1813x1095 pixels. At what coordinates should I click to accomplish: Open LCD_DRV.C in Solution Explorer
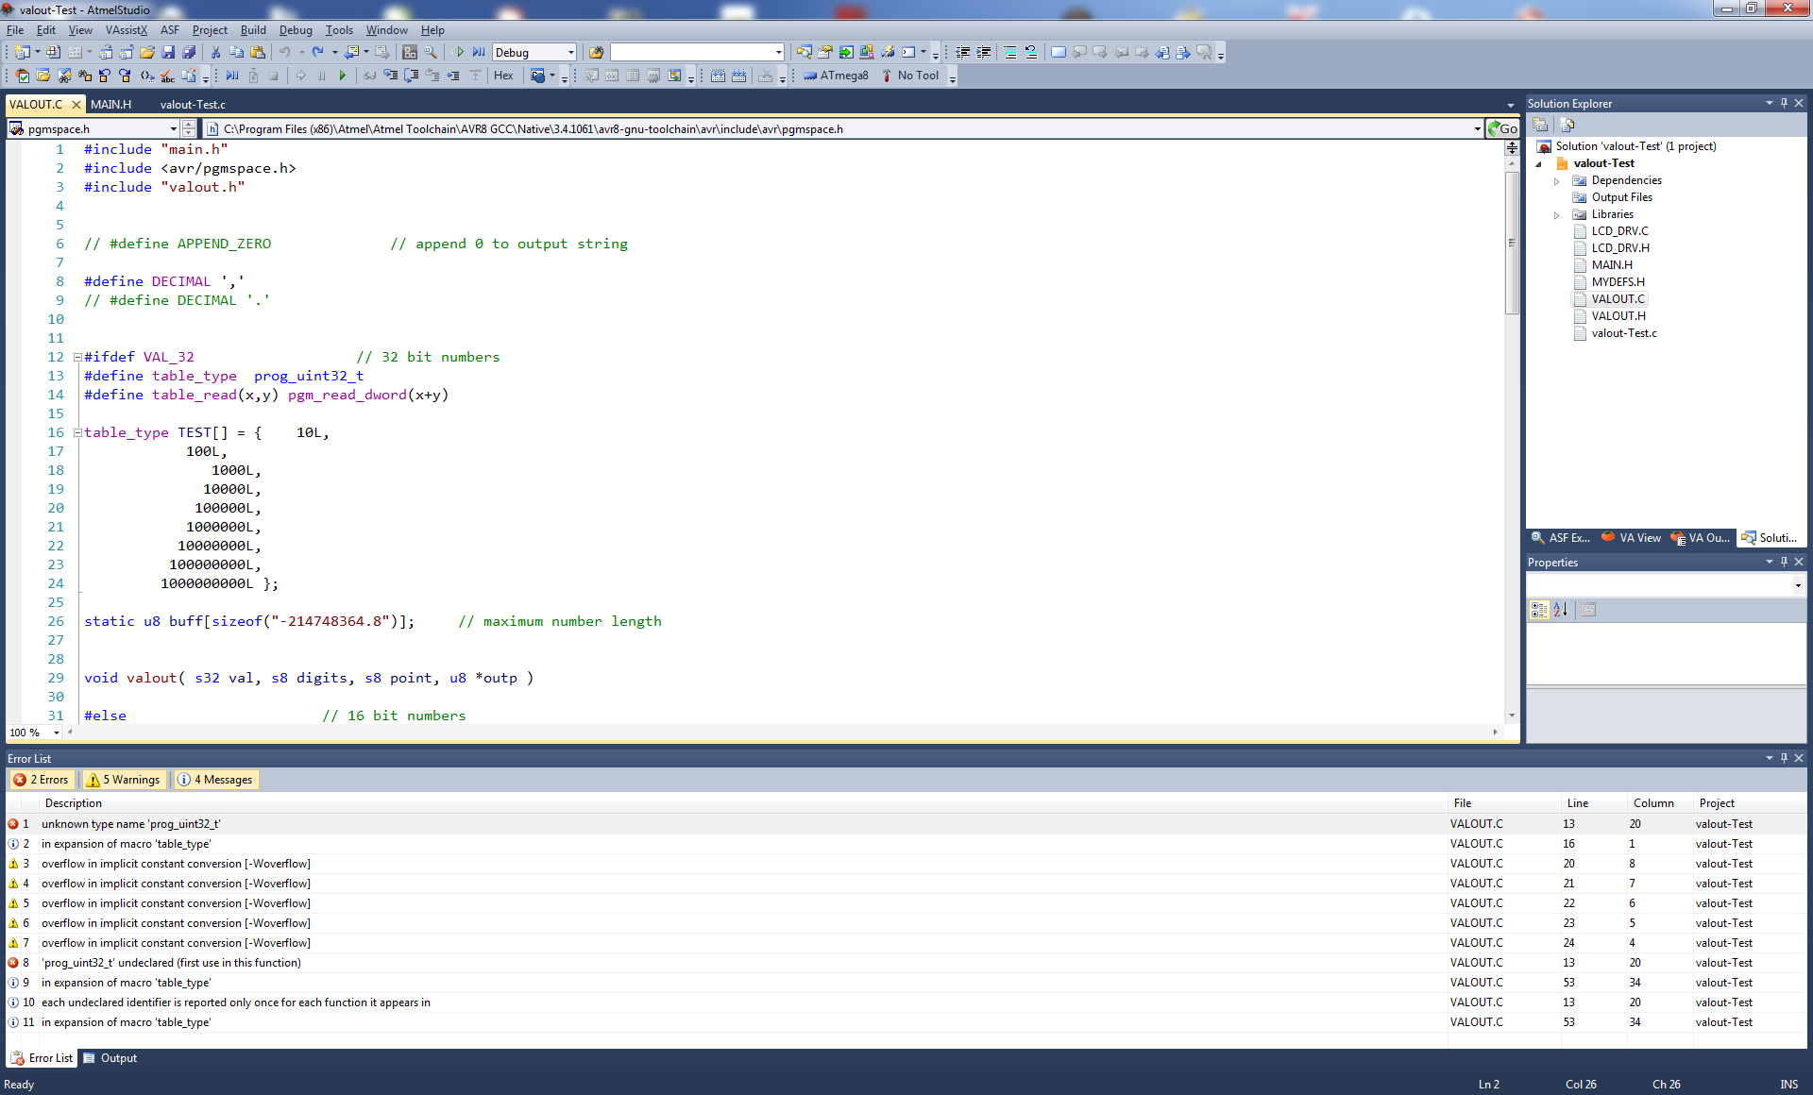pos(1619,231)
